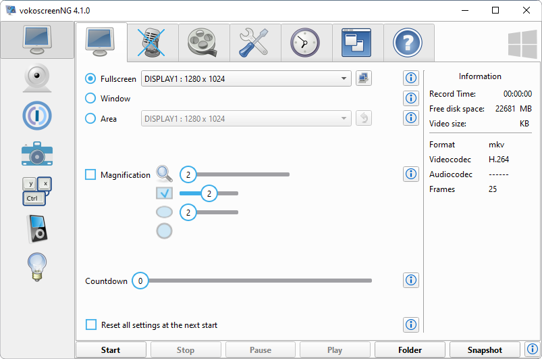Click the Countdown slider handle

(x=140, y=281)
